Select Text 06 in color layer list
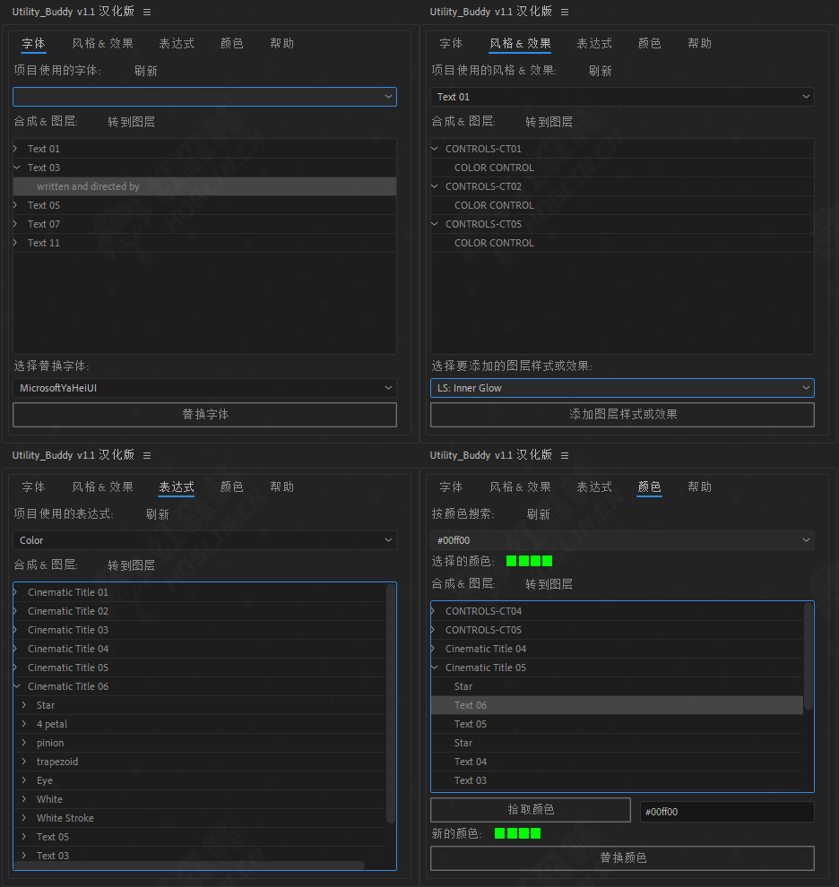The image size is (839, 887). coord(617,705)
